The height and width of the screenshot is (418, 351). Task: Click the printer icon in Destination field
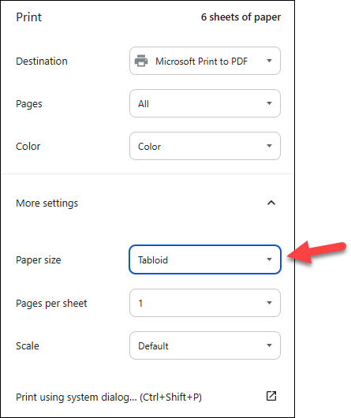pos(141,61)
